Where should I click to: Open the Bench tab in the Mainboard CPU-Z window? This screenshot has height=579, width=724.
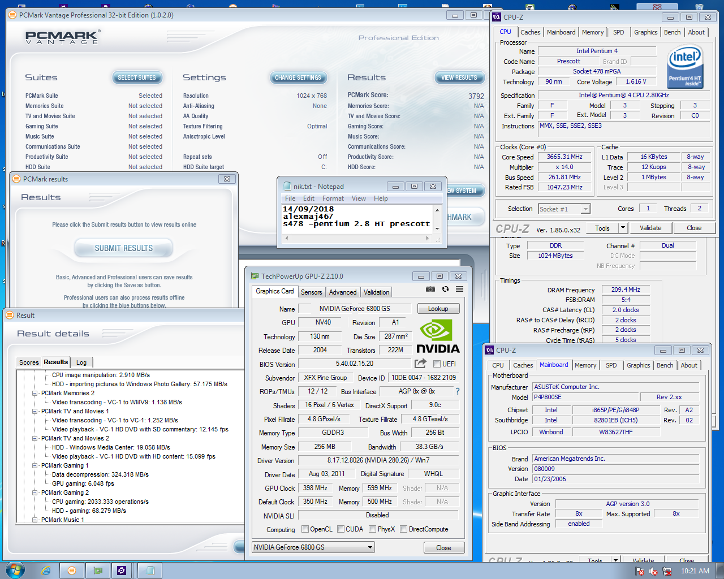(x=665, y=365)
